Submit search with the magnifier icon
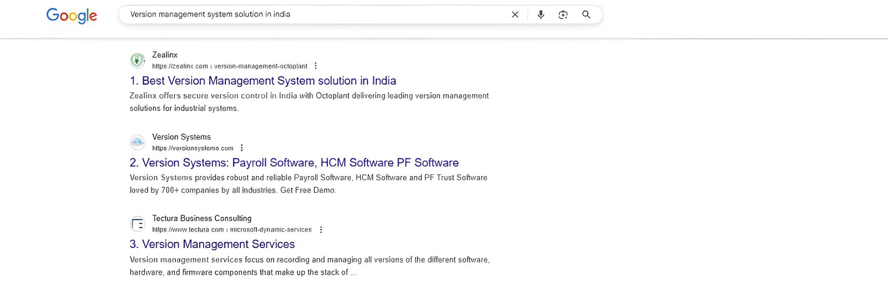The image size is (888, 287). tap(586, 14)
